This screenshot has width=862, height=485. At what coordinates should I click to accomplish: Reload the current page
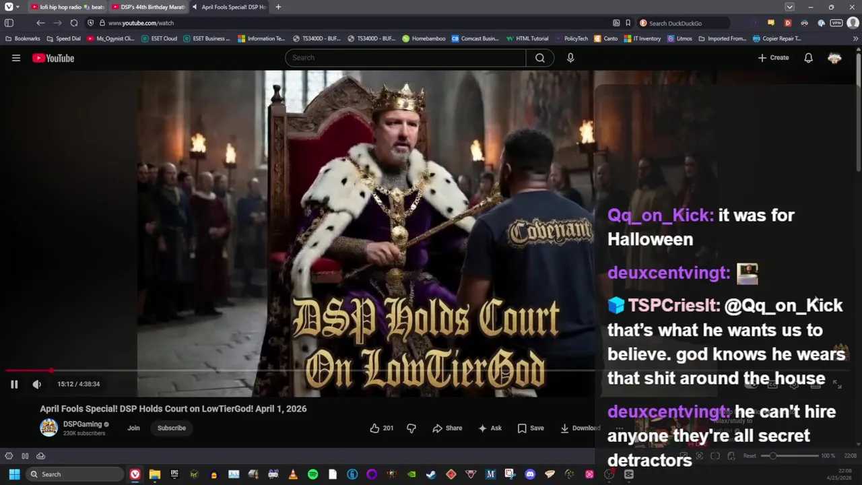tap(74, 23)
